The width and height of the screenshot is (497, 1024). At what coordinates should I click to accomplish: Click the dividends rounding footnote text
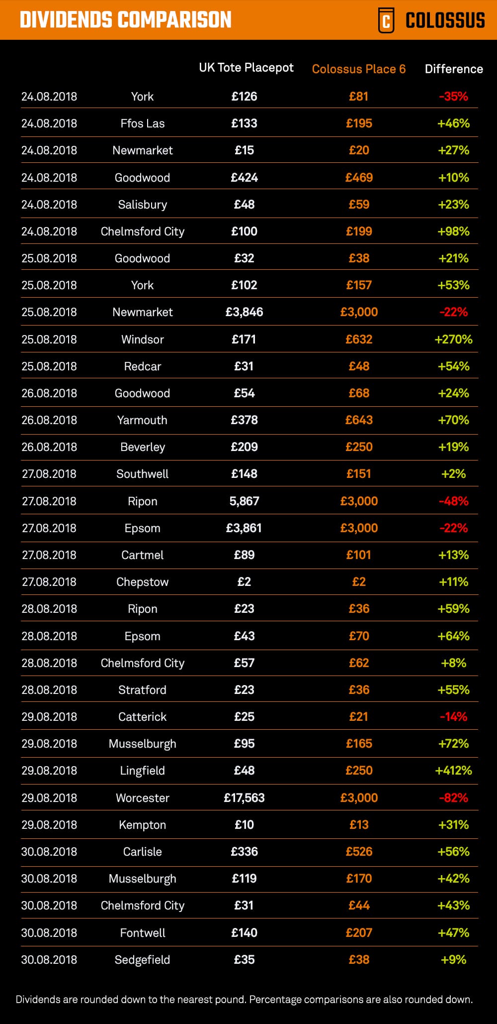[x=244, y=1000]
